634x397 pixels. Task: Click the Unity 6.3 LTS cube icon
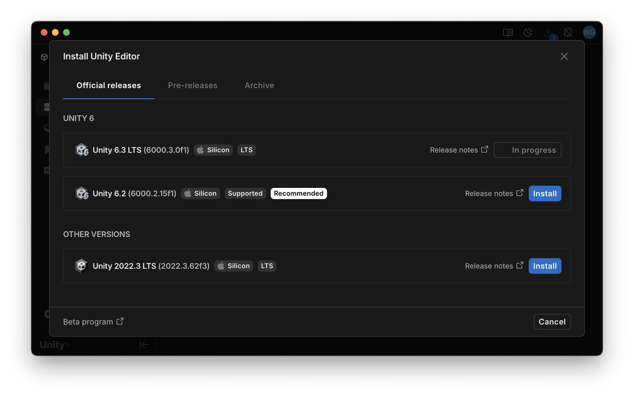81,150
